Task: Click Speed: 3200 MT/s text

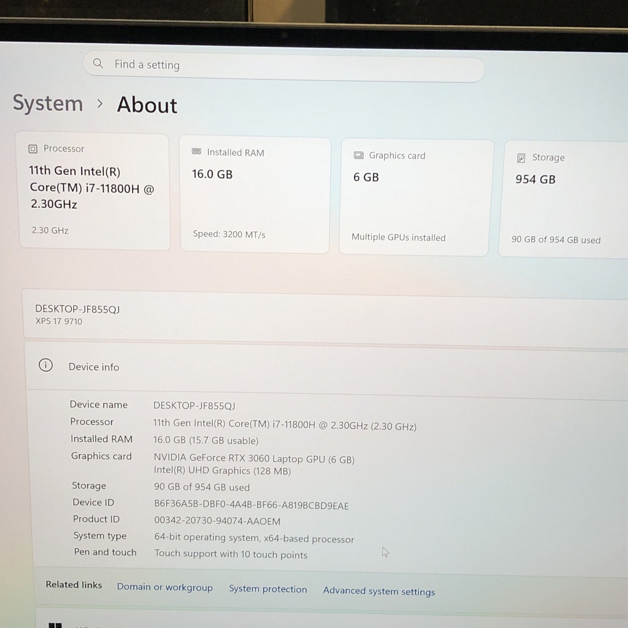Action: click(x=229, y=234)
